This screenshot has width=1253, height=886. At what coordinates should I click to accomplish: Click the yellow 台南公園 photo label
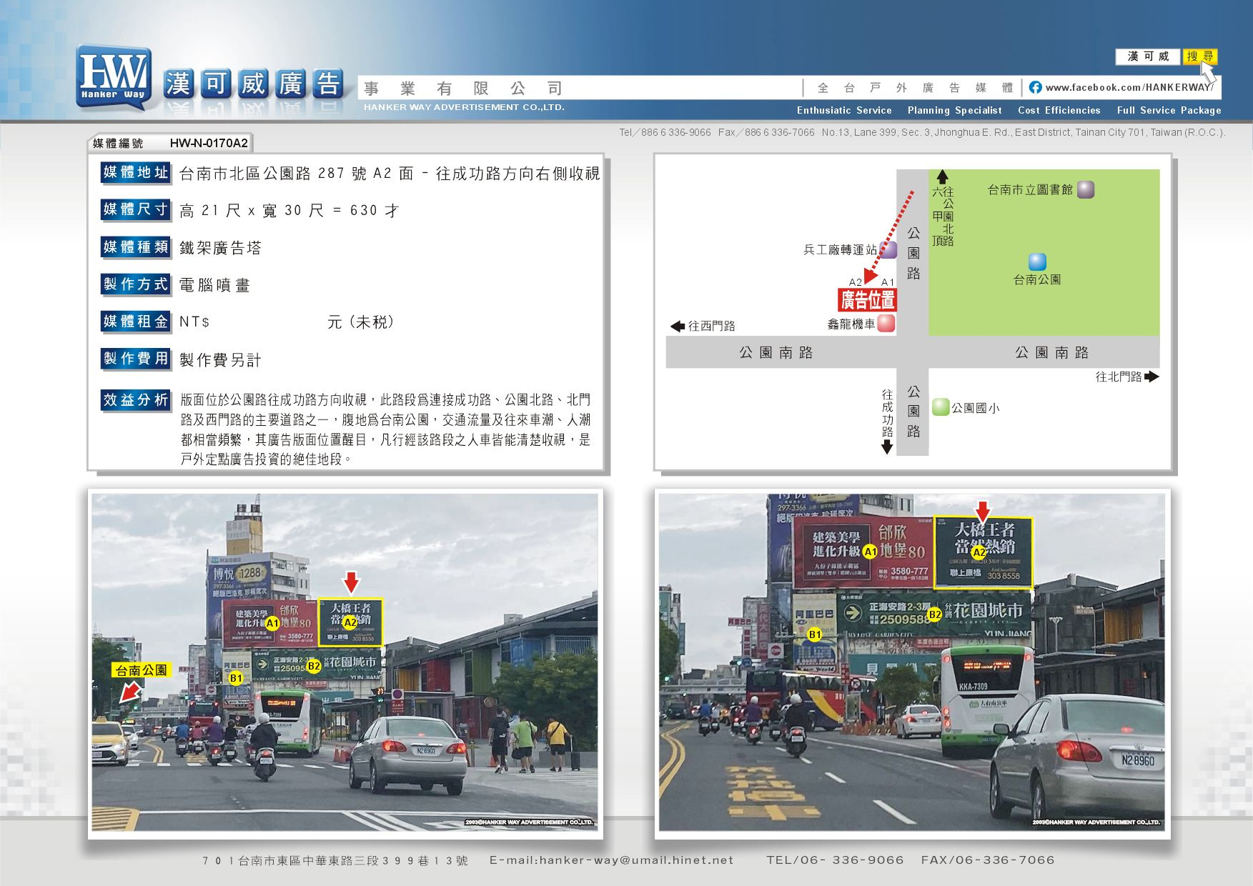point(142,670)
